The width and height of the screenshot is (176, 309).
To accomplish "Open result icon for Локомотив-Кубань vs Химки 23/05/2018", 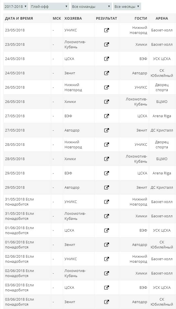I will 106,45.
